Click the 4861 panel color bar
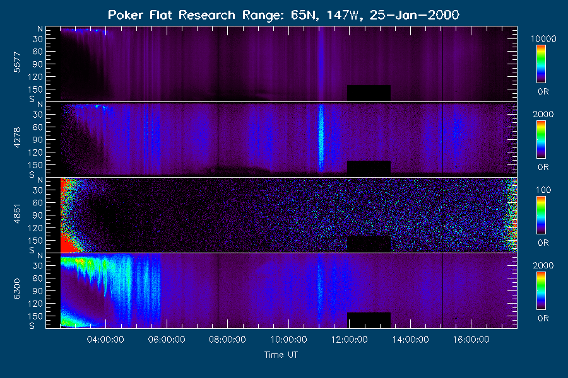This screenshot has height=378, width=568. point(541,214)
